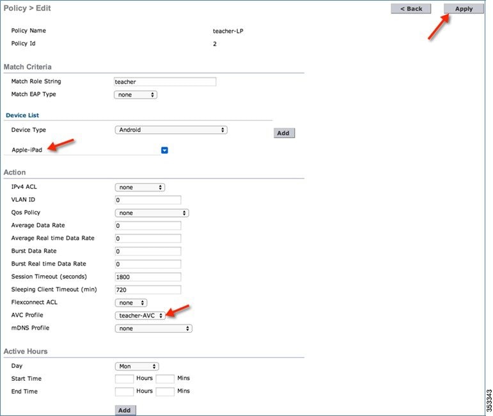This screenshot has width=493, height=416.
Task: Click the Policy Id value 2
Action: [215, 44]
